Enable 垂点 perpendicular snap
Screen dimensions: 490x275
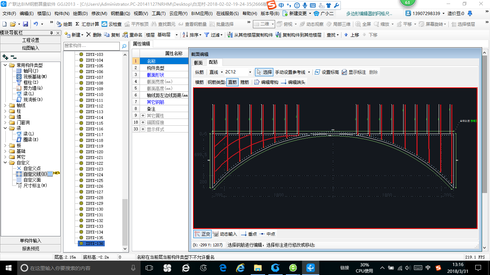[x=249, y=234]
